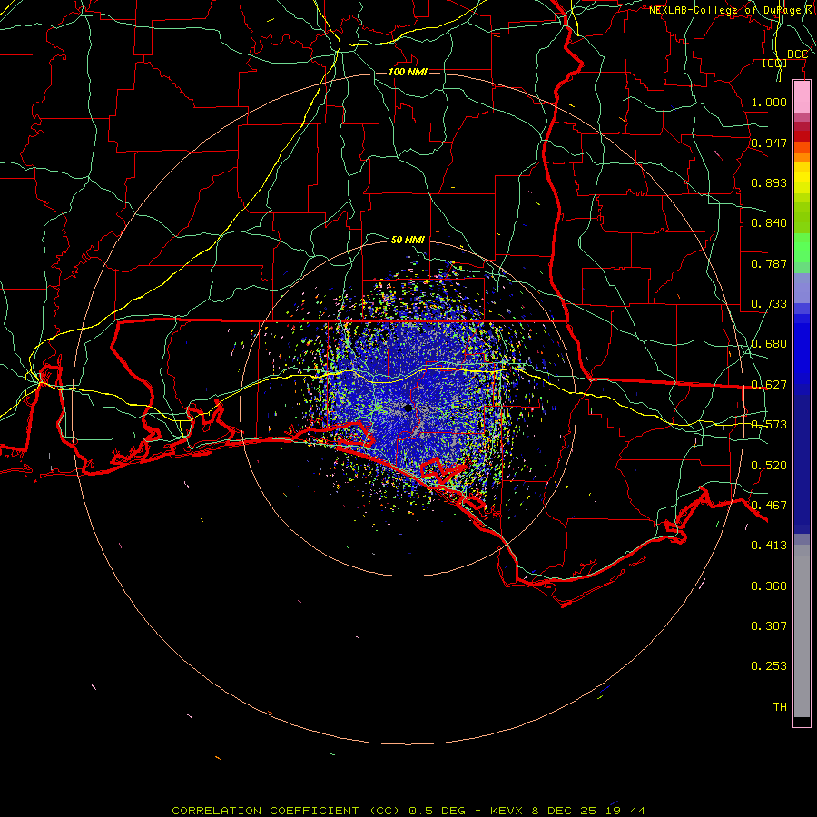Select the 0.573 scale label

coord(769,424)
